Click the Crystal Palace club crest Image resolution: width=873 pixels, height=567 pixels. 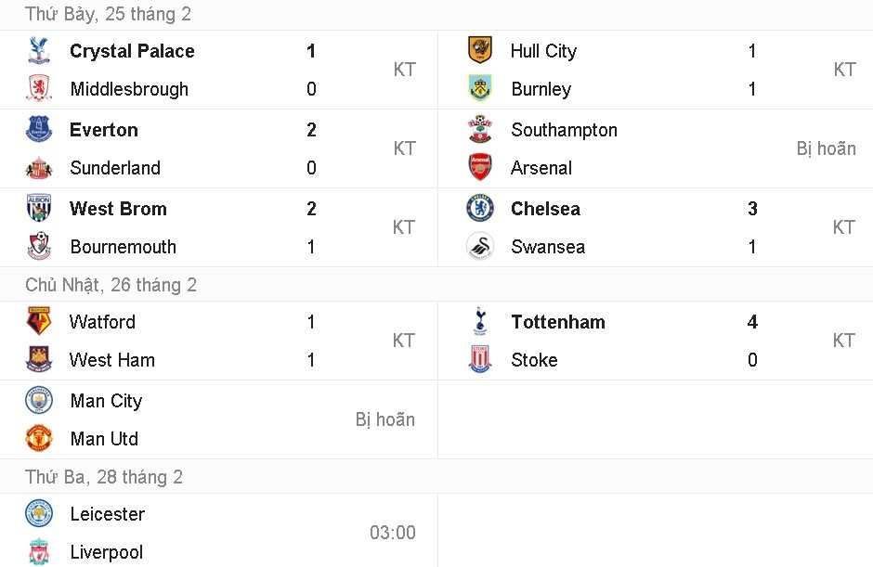click(39, 51)
